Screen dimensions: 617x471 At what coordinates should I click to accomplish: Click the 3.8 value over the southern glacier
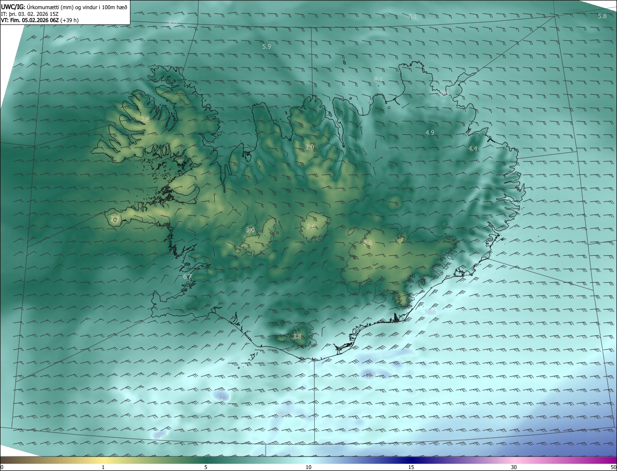click(x=297, y=337)
